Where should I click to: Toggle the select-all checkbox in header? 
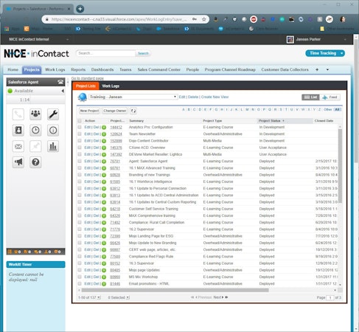(80, 121)
